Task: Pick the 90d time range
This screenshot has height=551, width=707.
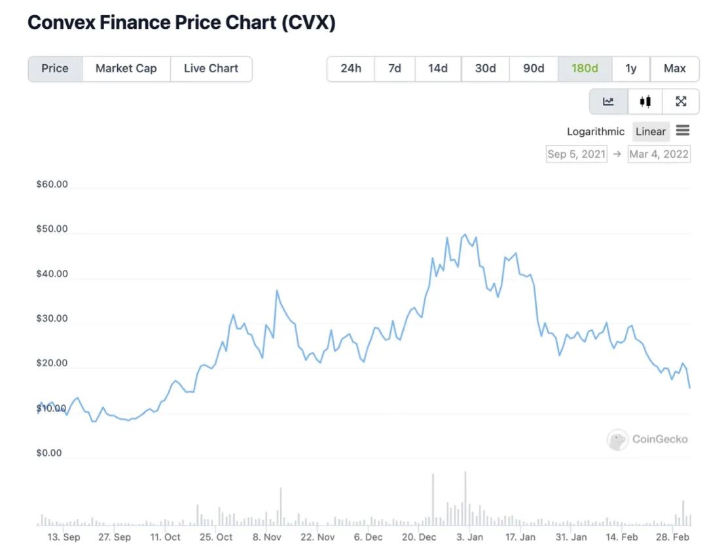Action: coord(534,69)
